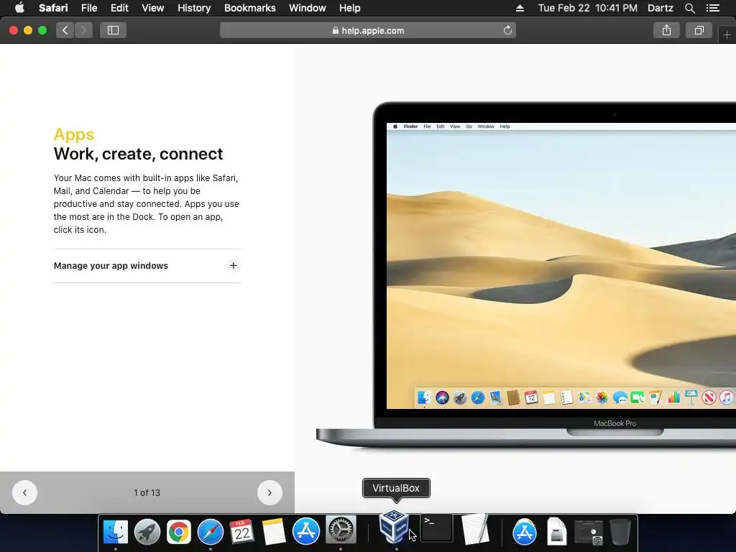Launch Google Chrome from the Dock
Image resolution: width=736 pixels, height=552 pixels.
179,533
